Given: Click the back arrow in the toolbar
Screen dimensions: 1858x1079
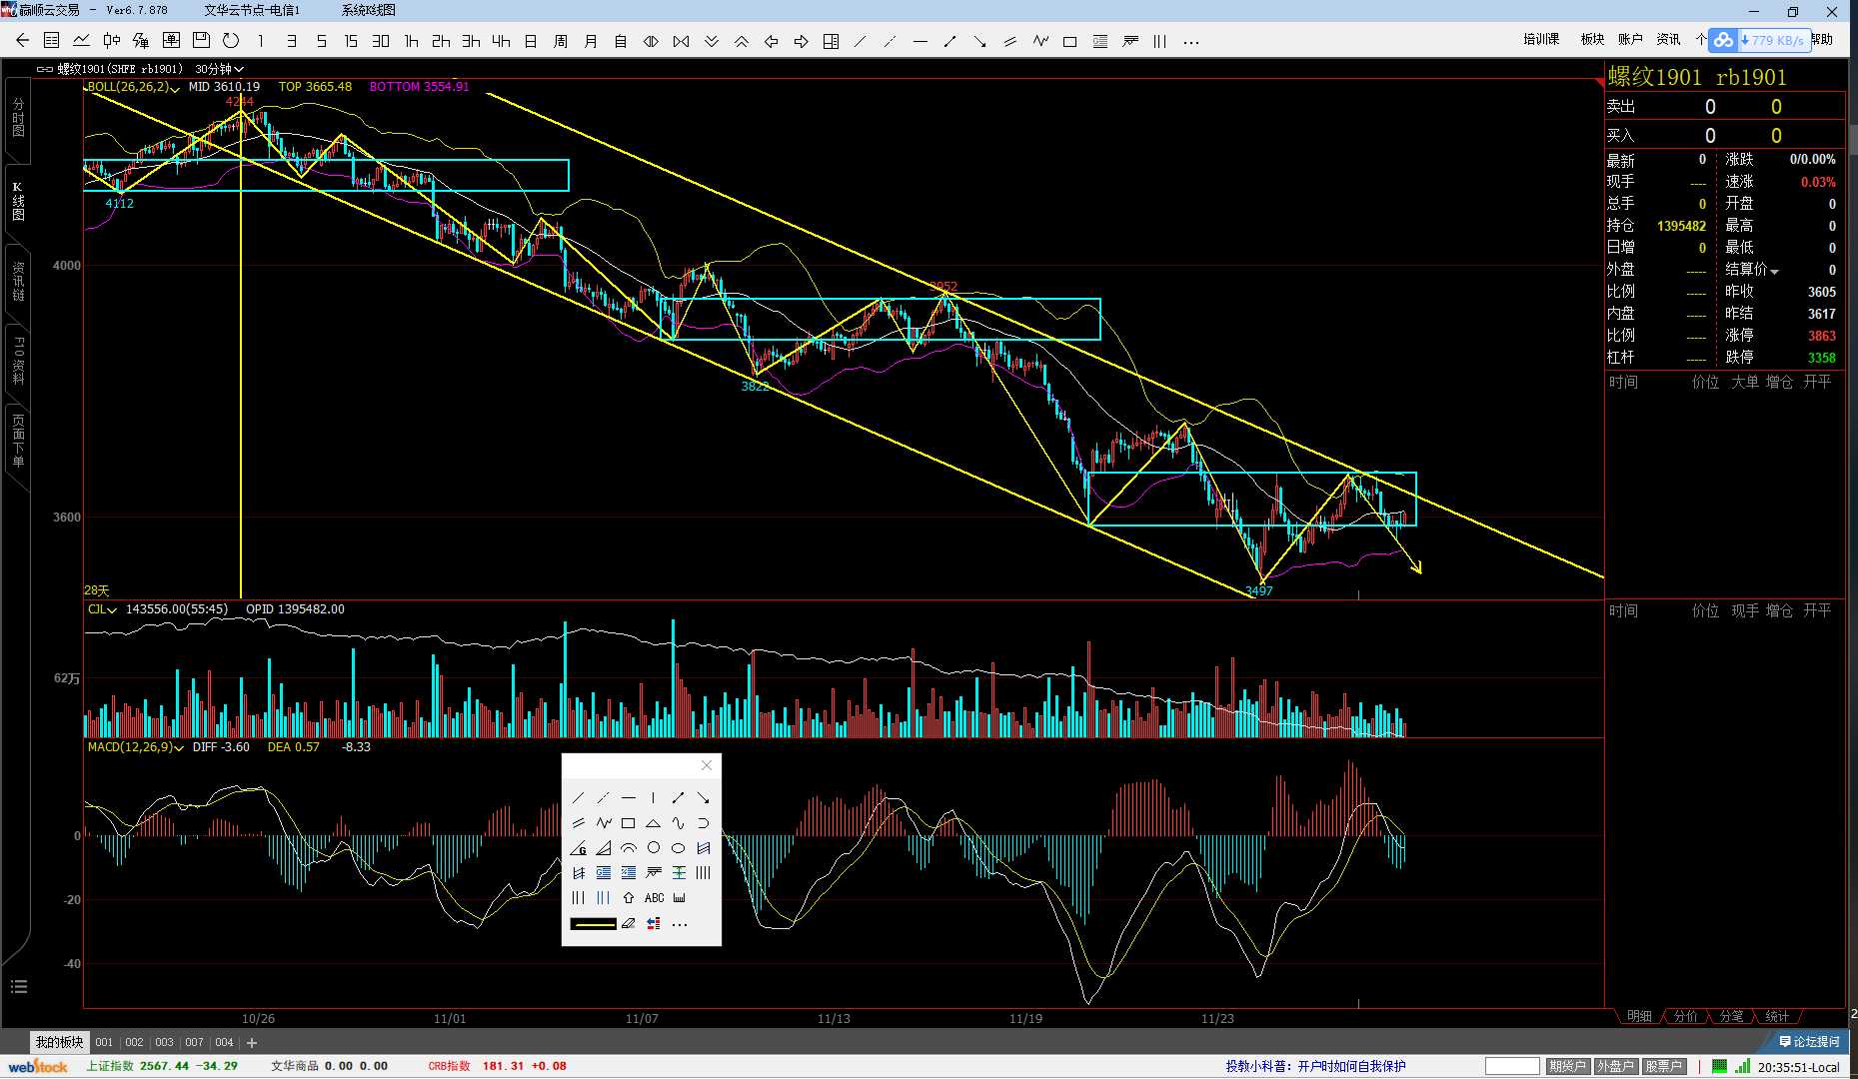Looking at the screenshot, I should (x=22, y=41).
